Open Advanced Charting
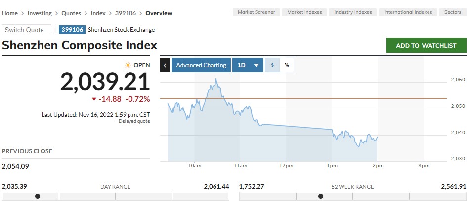The image size is (472, 204). coord(201,65)
